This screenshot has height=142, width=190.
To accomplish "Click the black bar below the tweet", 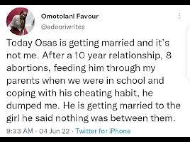I will pyautogui.click(x=95, y=140).
